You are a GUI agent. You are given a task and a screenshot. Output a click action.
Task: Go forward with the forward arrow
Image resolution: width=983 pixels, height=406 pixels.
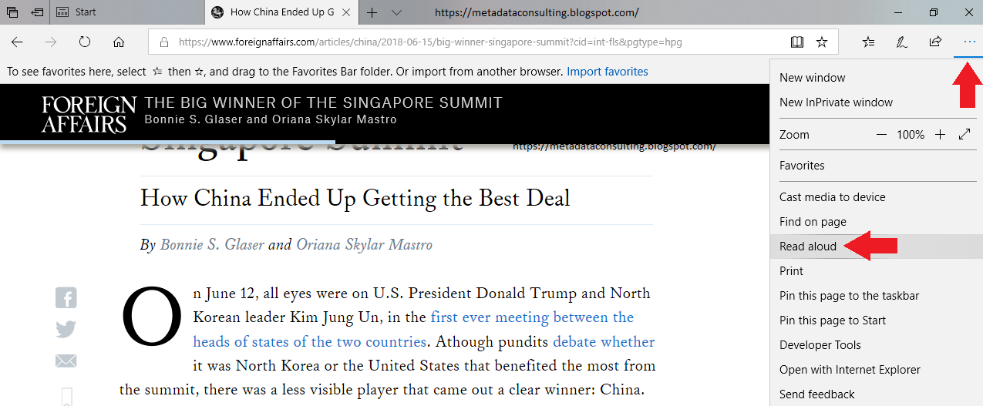51,42
